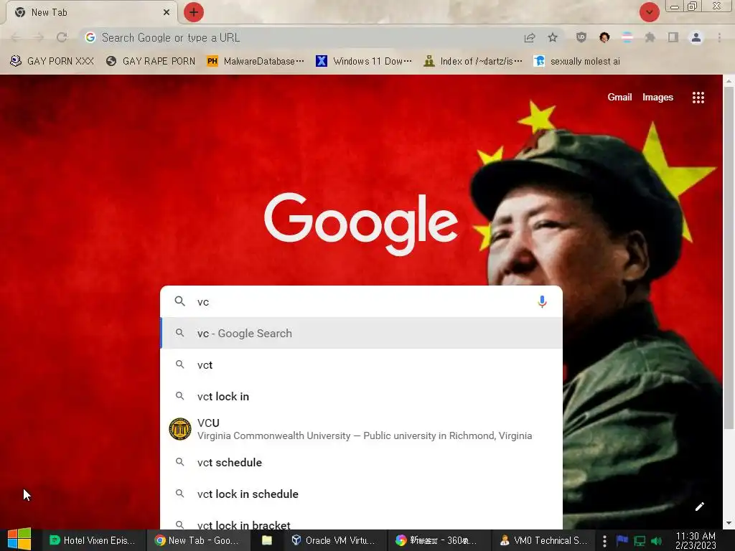Select the vct schedule suggestion

pyautogui.click(x=361, y=463)
